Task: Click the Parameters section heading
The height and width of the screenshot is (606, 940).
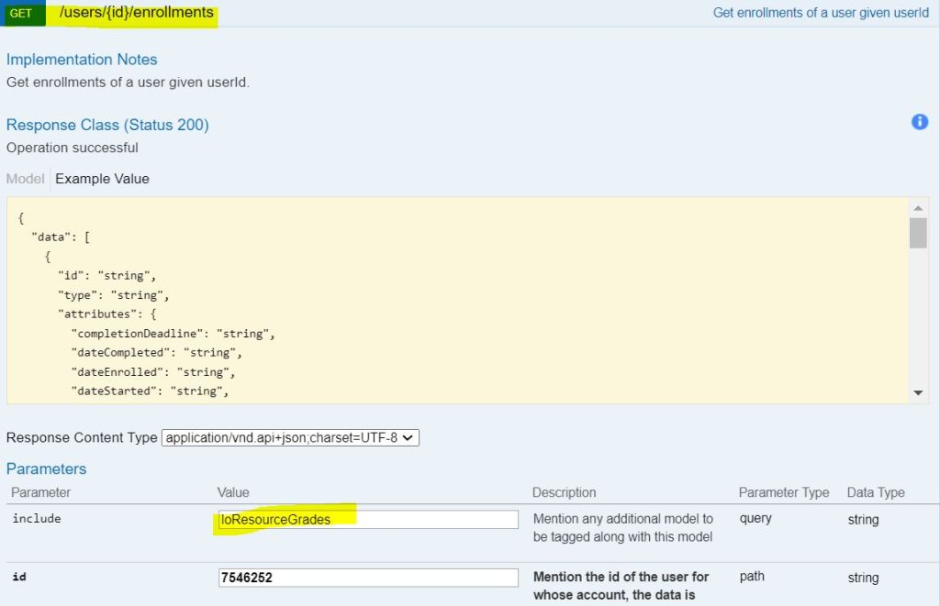Action: [47, 468]
